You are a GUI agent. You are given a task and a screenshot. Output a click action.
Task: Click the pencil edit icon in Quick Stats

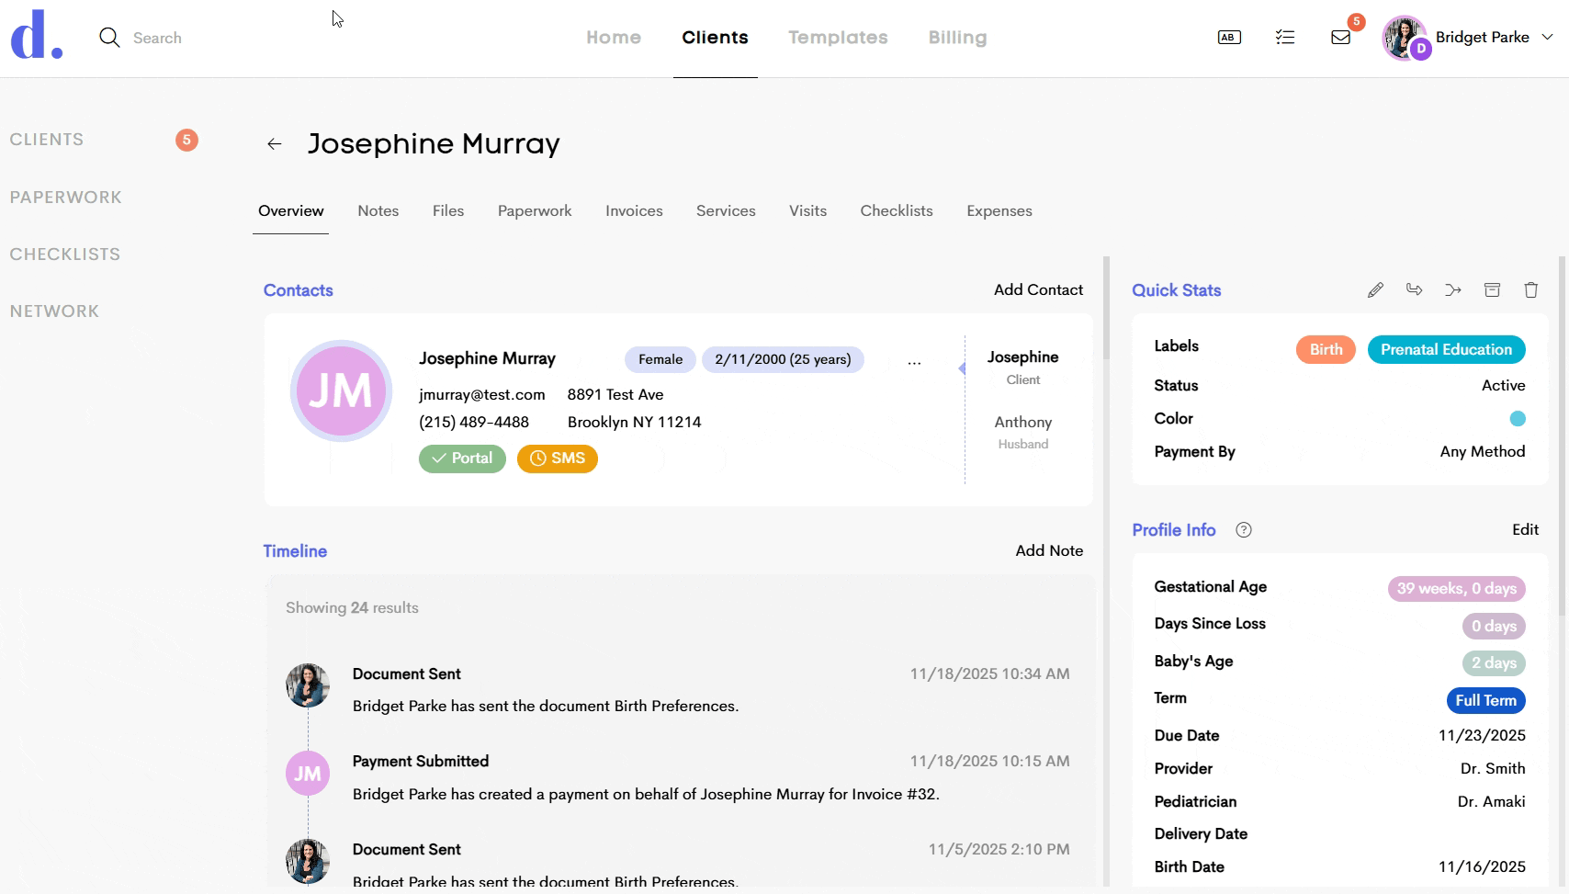[x=1375, y=290]
